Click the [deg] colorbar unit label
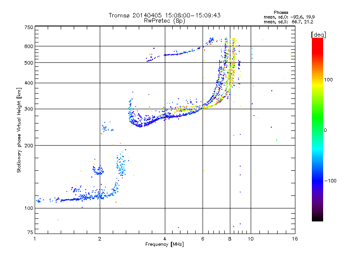 tap(318, 35)
